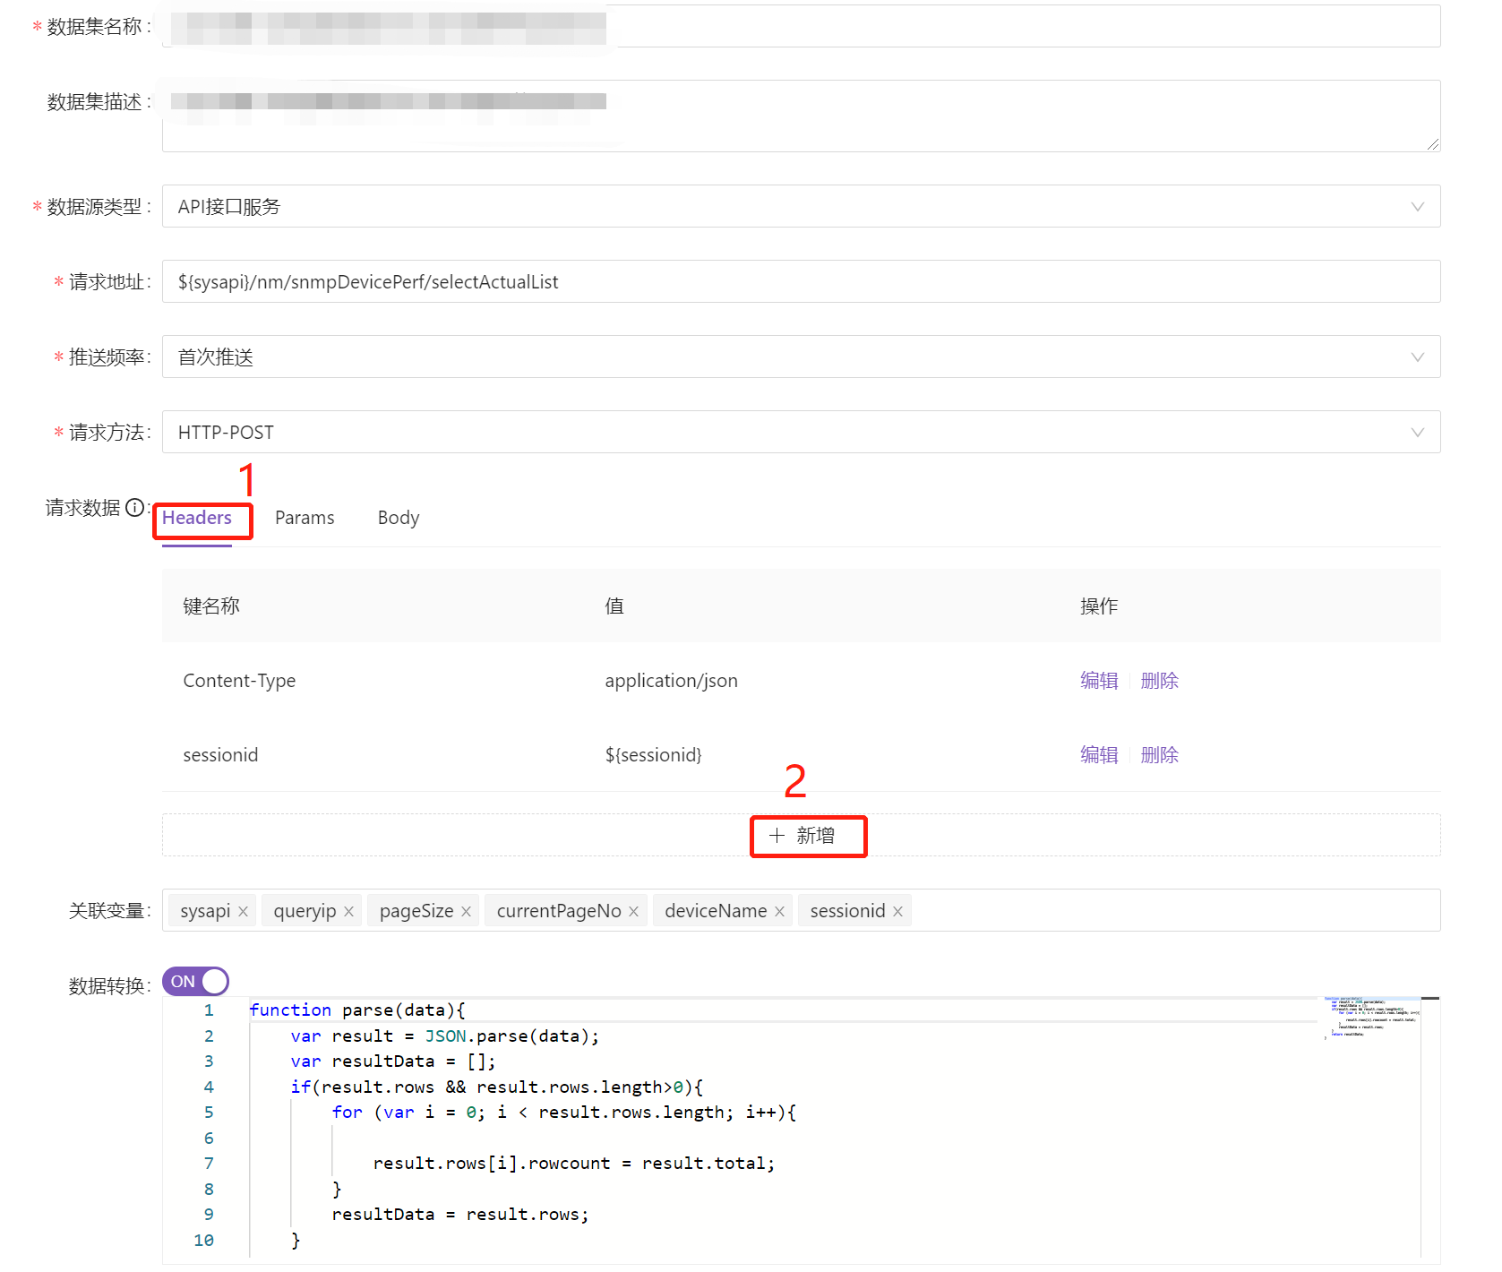Remove the deviceName variable tag
This screenshot has width=1502, height=1272.
coord(779,912)
